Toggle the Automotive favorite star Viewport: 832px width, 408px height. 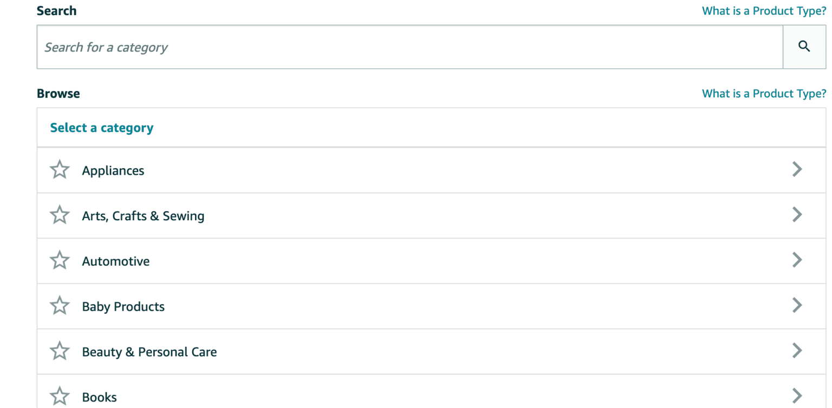(x=60, y=261)
